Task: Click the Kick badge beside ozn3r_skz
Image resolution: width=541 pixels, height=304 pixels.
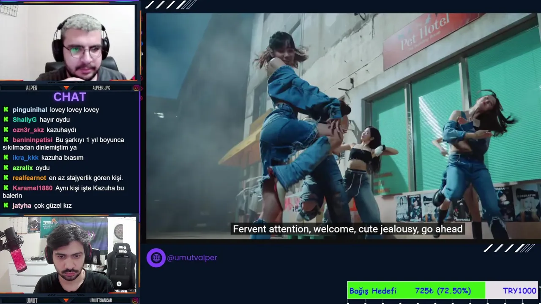Action: pyautogui.click(x=6, y=130)
